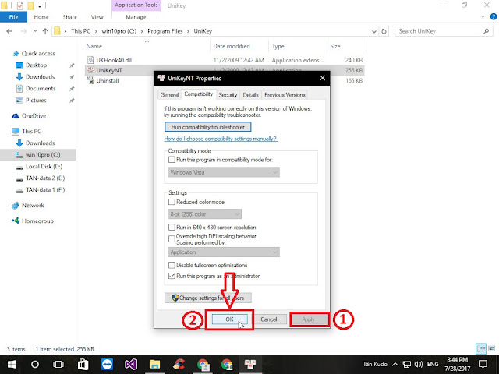Screen dimensions: 499x374
Task: Select Local Disk (D:) drive
Action: click(x=44, y=166)
